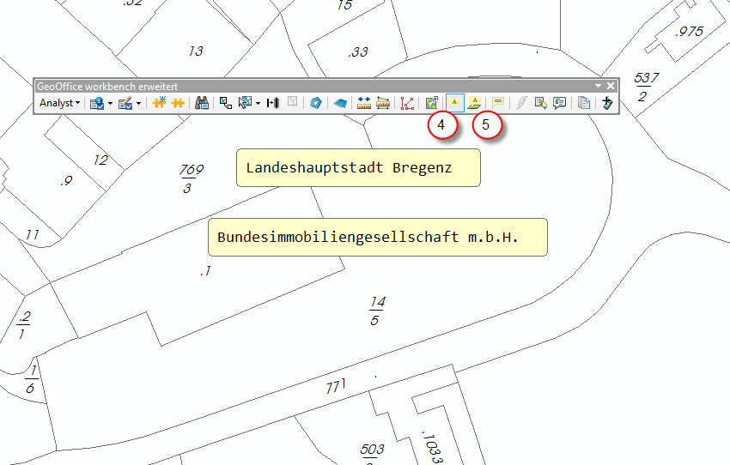Image resolution: width=730 pixels, height=465 pixels.
Task: Click the yellow comment note icon
Action: (497, 102)
